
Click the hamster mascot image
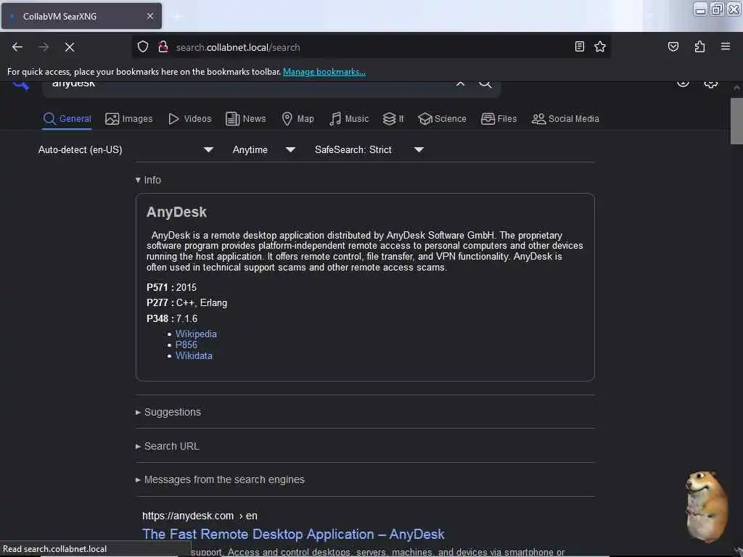pyautogui.click(x=706, y=506)
